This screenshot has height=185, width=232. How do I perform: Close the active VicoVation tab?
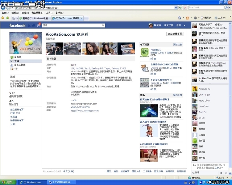(81, 18)
